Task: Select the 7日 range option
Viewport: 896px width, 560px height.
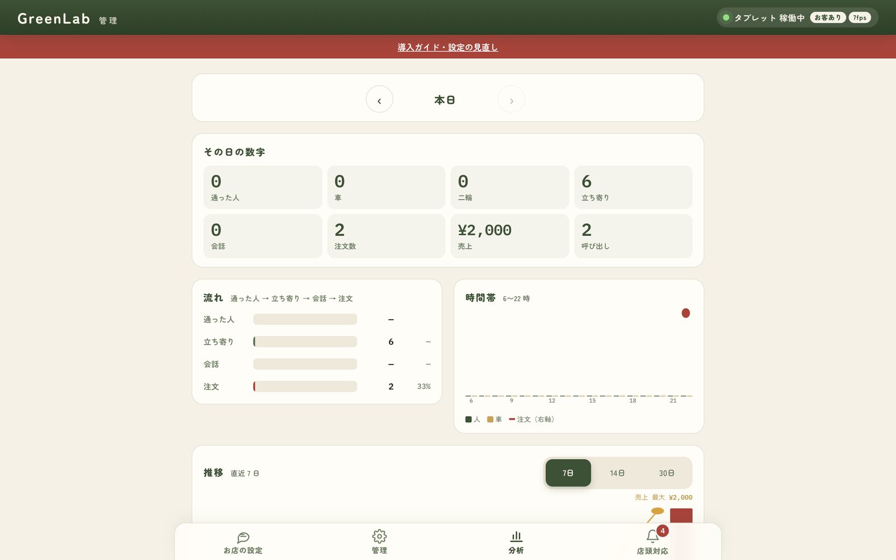Action: [x=568, y=473]
